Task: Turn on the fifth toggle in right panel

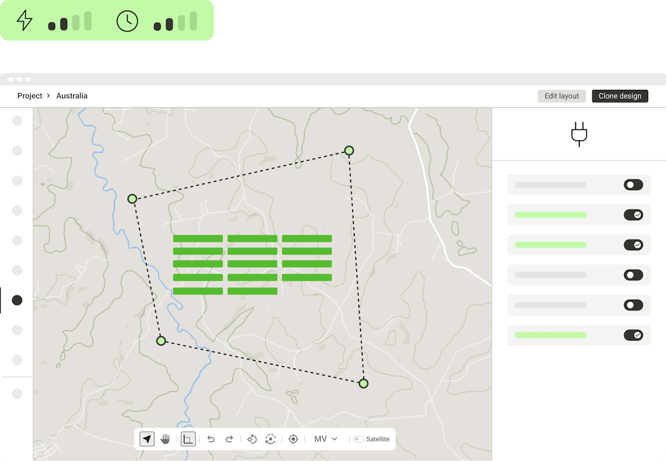Action: 633,305
